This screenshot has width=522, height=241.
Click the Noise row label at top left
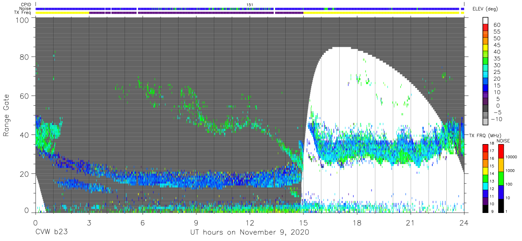pyautogui.click(x=25, y=9)
